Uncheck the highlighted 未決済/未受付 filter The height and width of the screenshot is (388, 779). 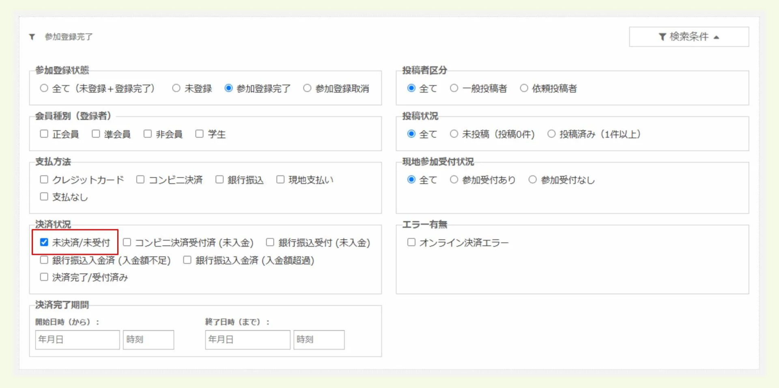point(44,242)
